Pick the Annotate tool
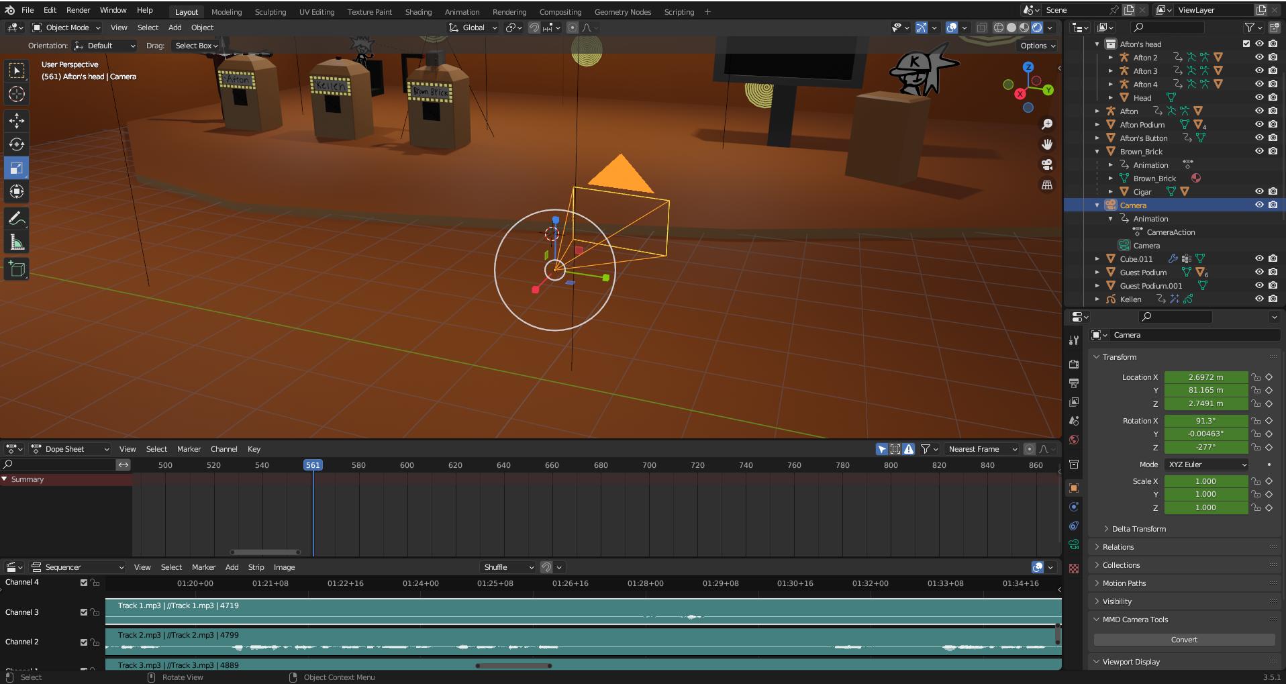The height and width of the screenshot is (684, 1286). point(17,219)
